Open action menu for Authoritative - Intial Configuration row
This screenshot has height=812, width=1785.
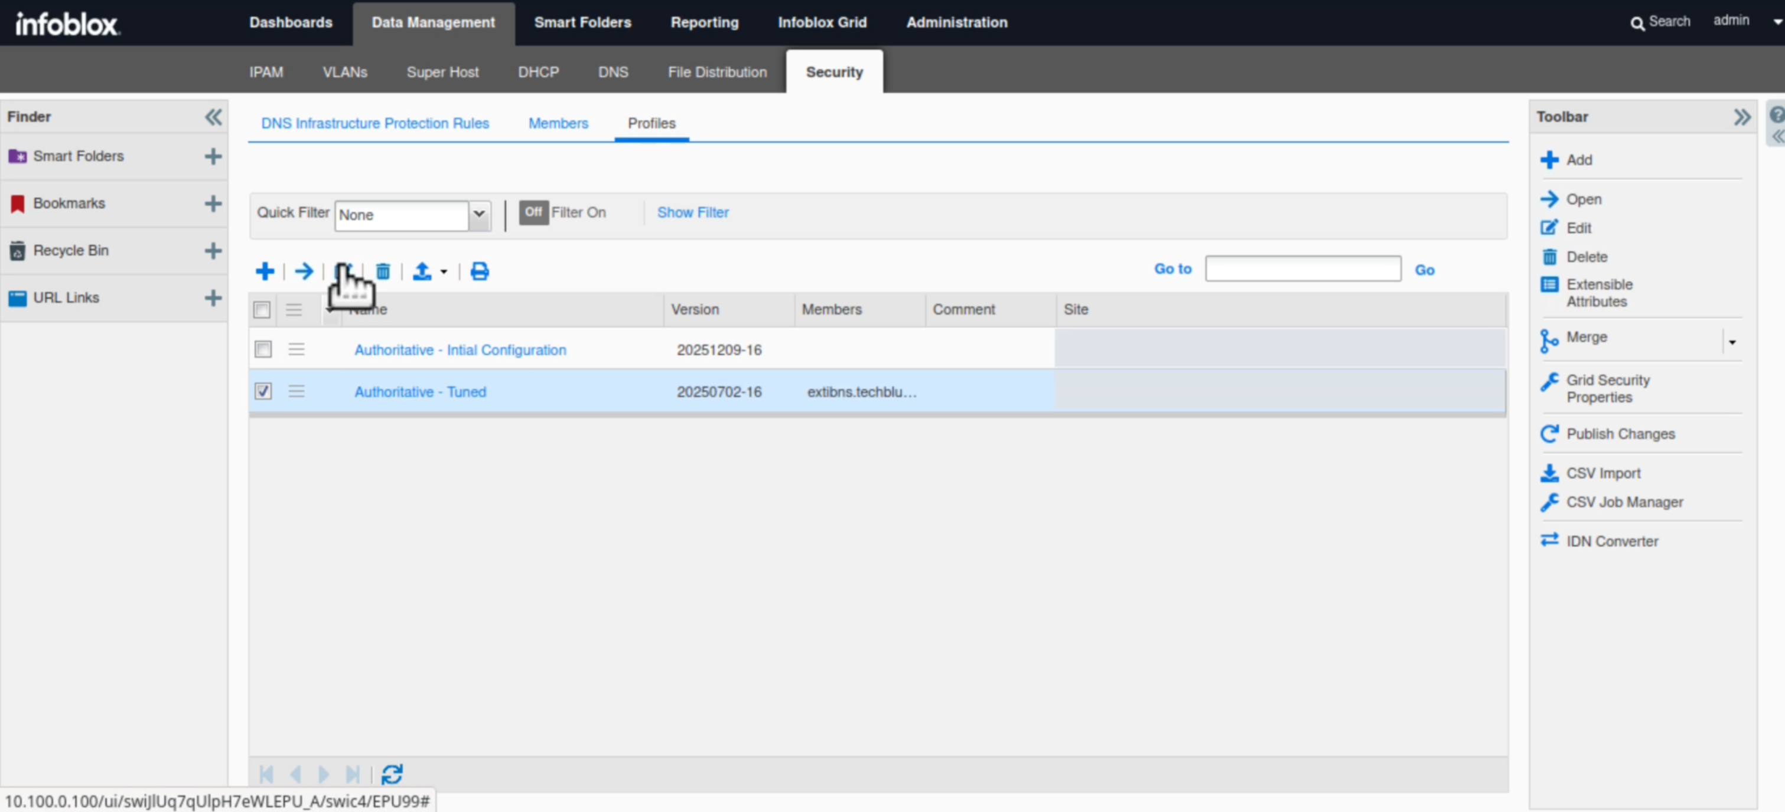[297, 349]
